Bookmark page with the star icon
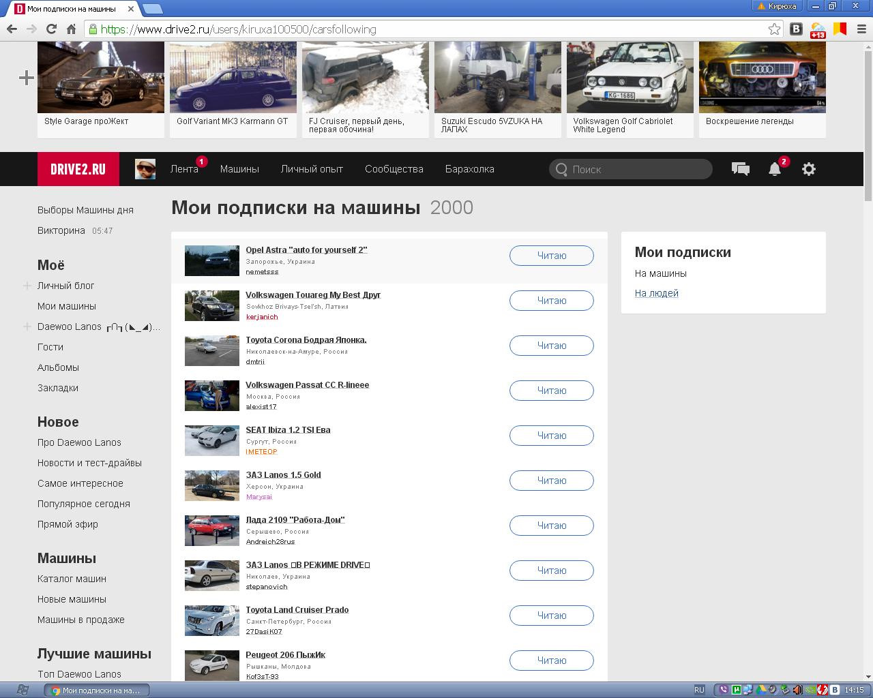Viewport: 873px width, 698px height. [774, 29]
